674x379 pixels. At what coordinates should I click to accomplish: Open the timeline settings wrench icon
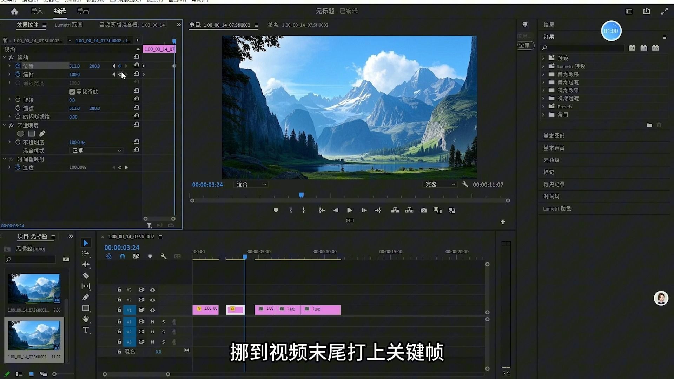[x=164, y=257]
